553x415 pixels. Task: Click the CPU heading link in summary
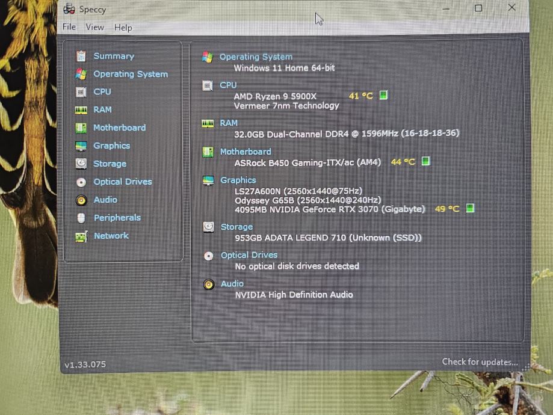228,85
